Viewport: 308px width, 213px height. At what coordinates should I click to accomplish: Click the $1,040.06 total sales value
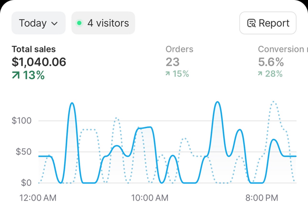(x=39, y=62)
